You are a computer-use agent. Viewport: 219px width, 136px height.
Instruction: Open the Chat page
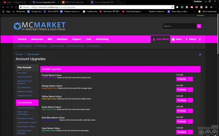pos(88,39)
